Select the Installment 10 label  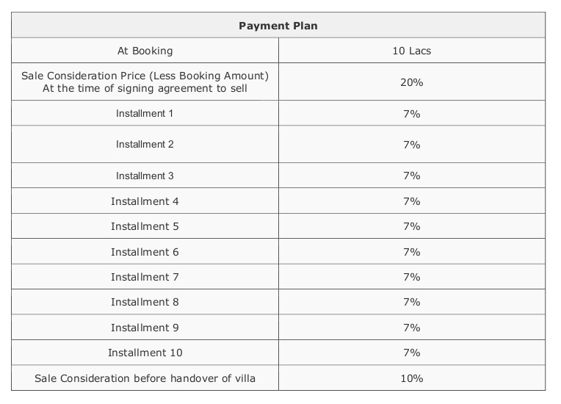(145, 353)
